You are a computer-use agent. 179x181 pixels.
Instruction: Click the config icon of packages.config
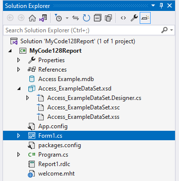31,145
